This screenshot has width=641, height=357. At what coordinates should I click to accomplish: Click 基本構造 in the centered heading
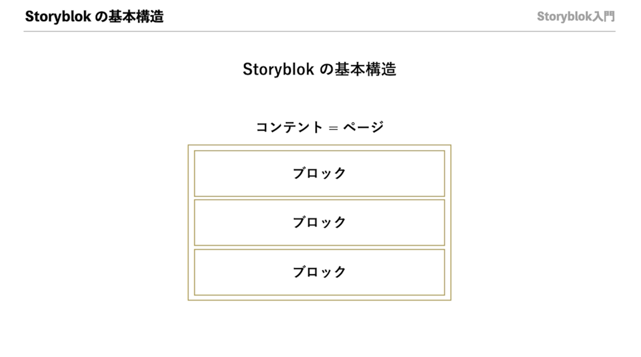point(366,69)
